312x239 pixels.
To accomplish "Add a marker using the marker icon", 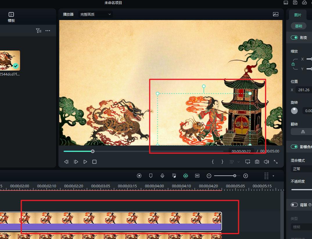I will 151,176.
